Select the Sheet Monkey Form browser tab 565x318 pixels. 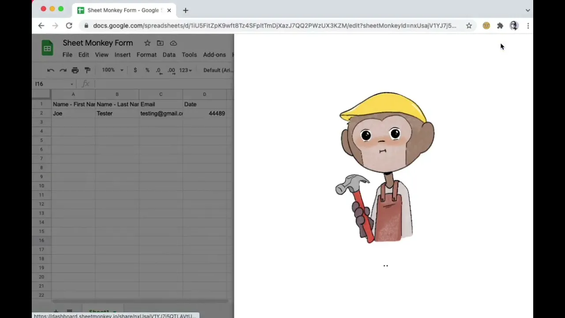point(124,10)
